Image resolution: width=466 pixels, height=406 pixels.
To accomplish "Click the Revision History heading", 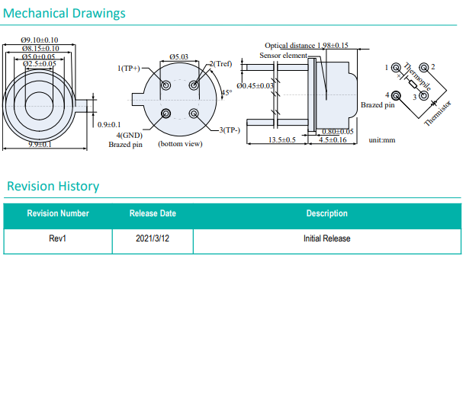I will (53, 186).
